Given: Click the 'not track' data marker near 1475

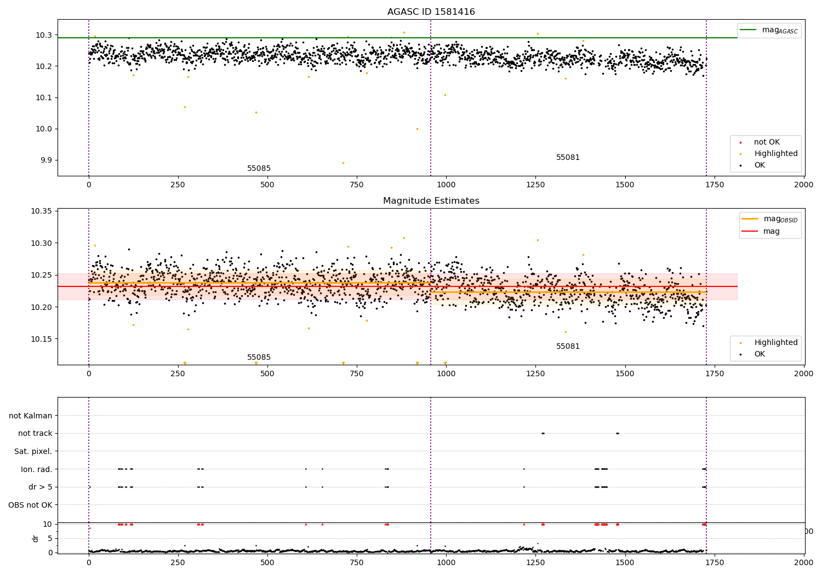Looking at the screenshot, I should (618, 433).
